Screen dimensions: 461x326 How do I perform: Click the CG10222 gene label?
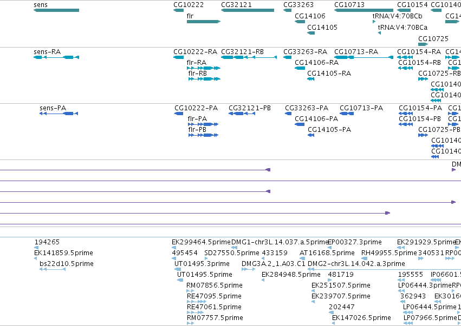click(189, 5)
